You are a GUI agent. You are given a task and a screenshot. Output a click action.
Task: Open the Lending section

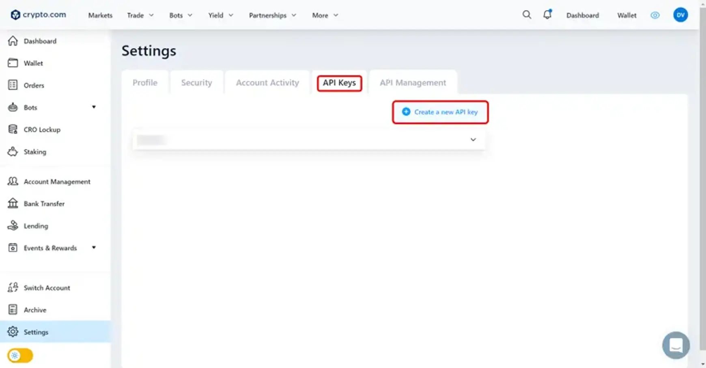tap(36, 226)
